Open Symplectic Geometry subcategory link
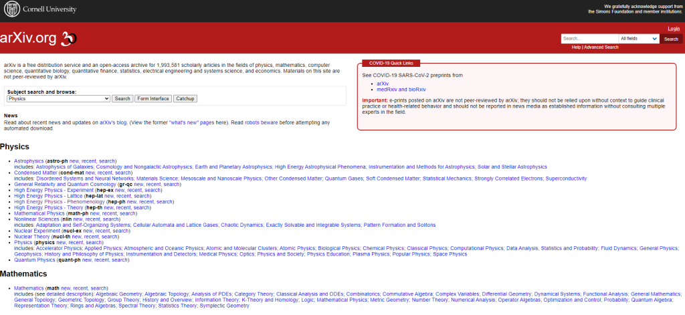This screenshot has width=685, height=315. pyautogui.click(x=225, y=306)
